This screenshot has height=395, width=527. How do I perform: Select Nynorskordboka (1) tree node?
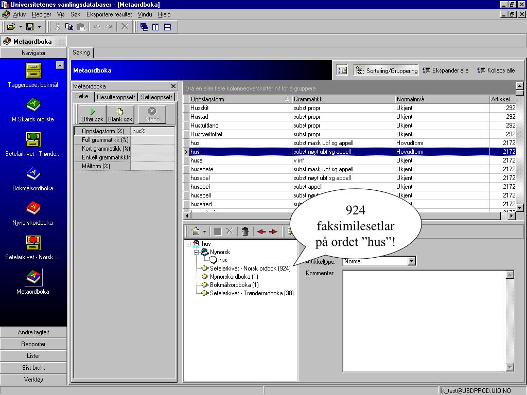click(x=234, y=277)
